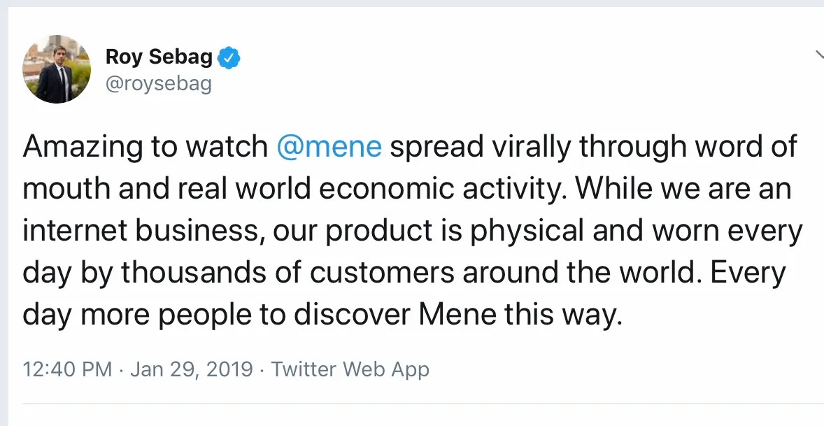Open the Roy Sebag display name link
Image resolution: width=824 pixels, height=426 pixels.
[159, 57]
